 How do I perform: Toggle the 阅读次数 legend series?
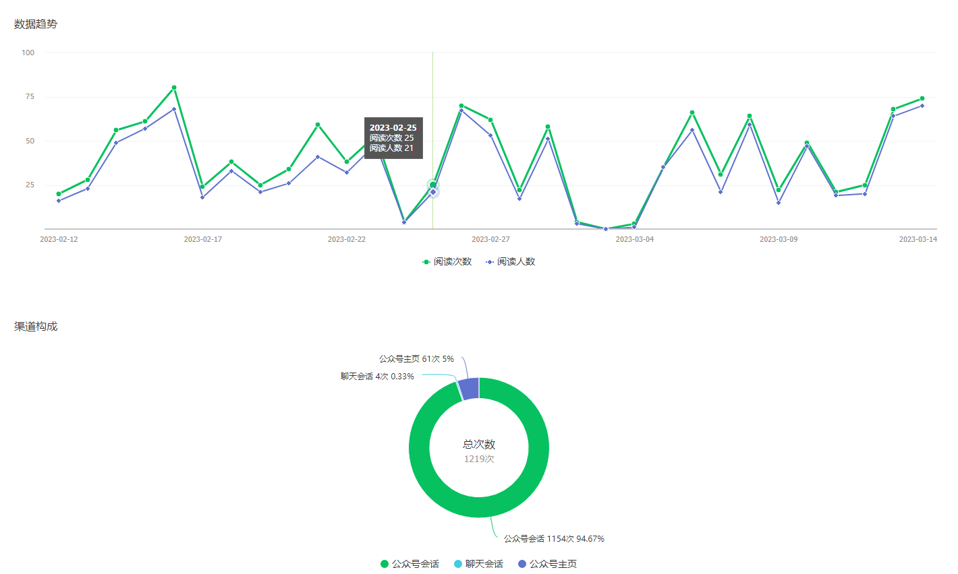coord(447,261)
